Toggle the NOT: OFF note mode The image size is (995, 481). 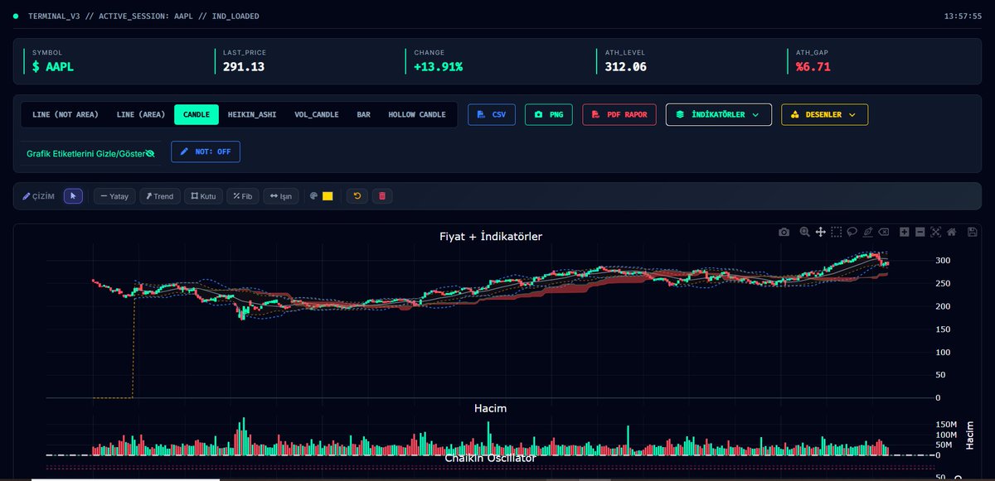point(206,152)
